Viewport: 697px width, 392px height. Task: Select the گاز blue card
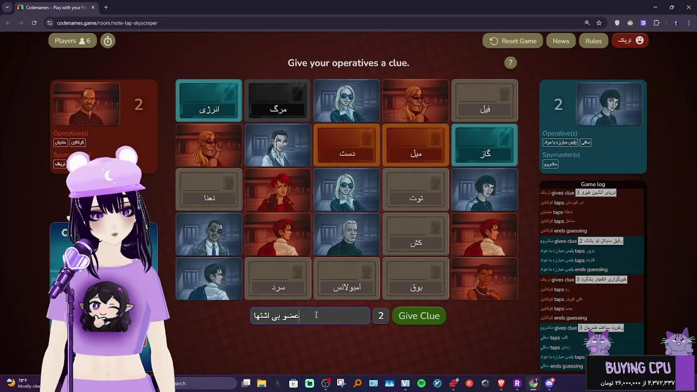[x=485, y=145]
